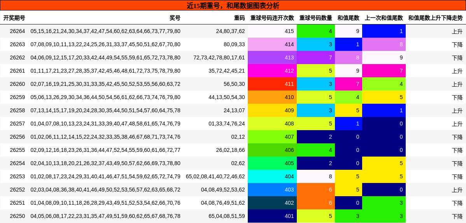This screenshot has width=466, height=223.
Task: Click the repeat codes 72,73,42,78,80,17,61
Action: (x=219, y=57)
